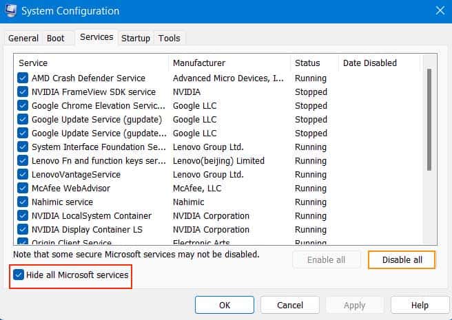This screenshot has width=452, height=320.
Task: Close the System Configuration window
Action: tap(439, 11)
